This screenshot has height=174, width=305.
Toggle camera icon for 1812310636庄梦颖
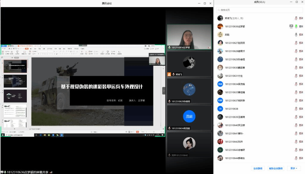(x=301, y=26)
